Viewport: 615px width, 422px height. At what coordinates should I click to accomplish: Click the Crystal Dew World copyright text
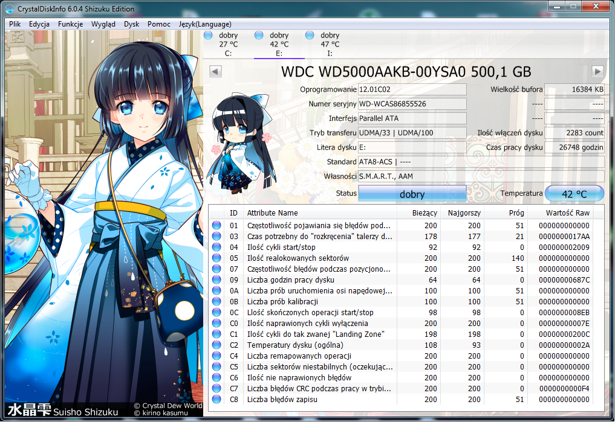pos(168,406)
